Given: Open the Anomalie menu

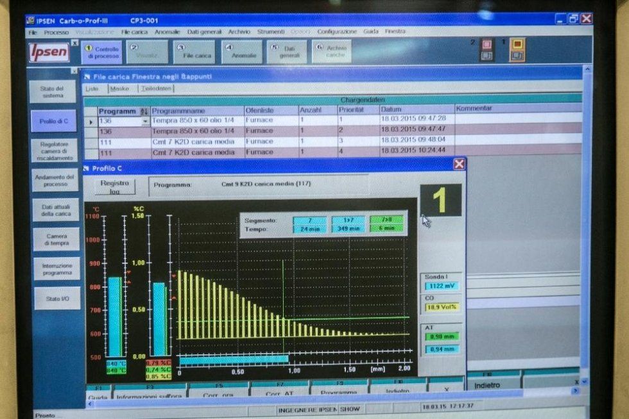Looking at the screenshot, I should pyautogui.click(x=167, y=32).
